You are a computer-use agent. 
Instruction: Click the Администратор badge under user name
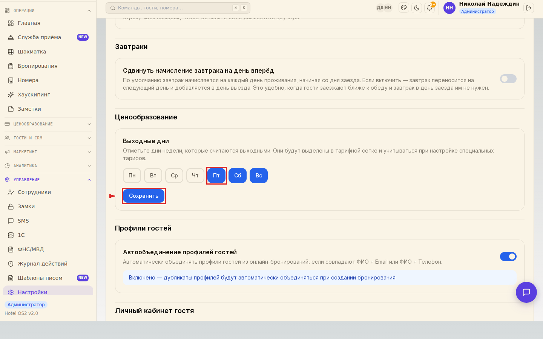click(477, 11)
